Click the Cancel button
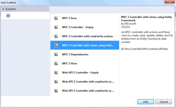 [x=164, y=102]
